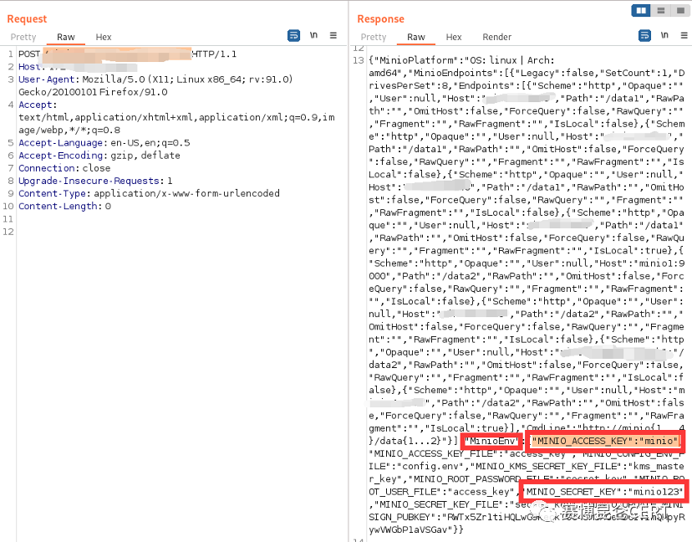The height and width of the screenshot is (542, 692).
Task: Click the Content-Type header line
Action: pos(149,193)
